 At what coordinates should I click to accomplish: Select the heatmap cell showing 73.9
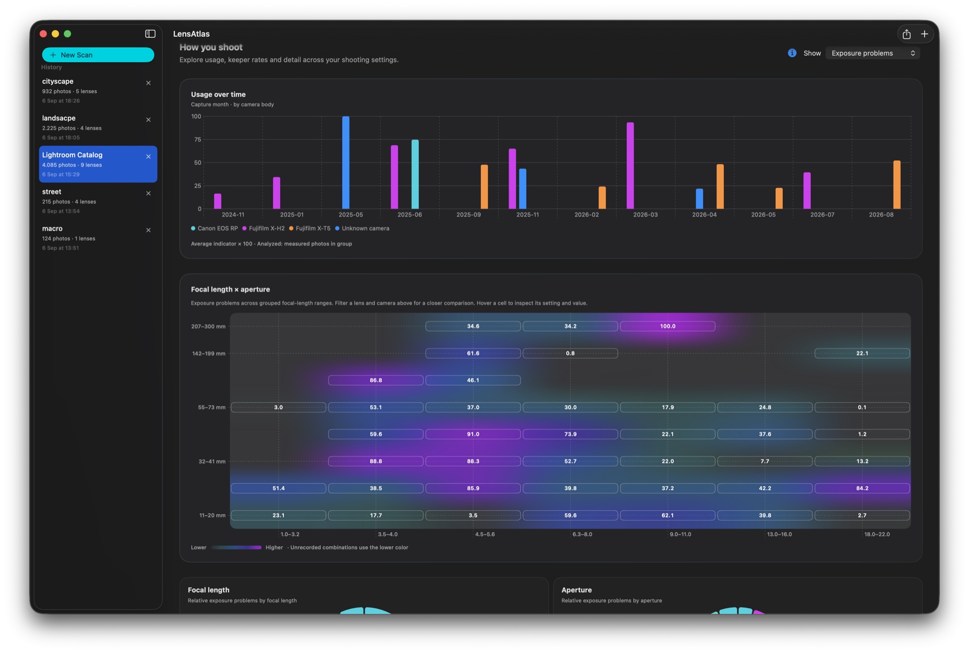point(570,434)
